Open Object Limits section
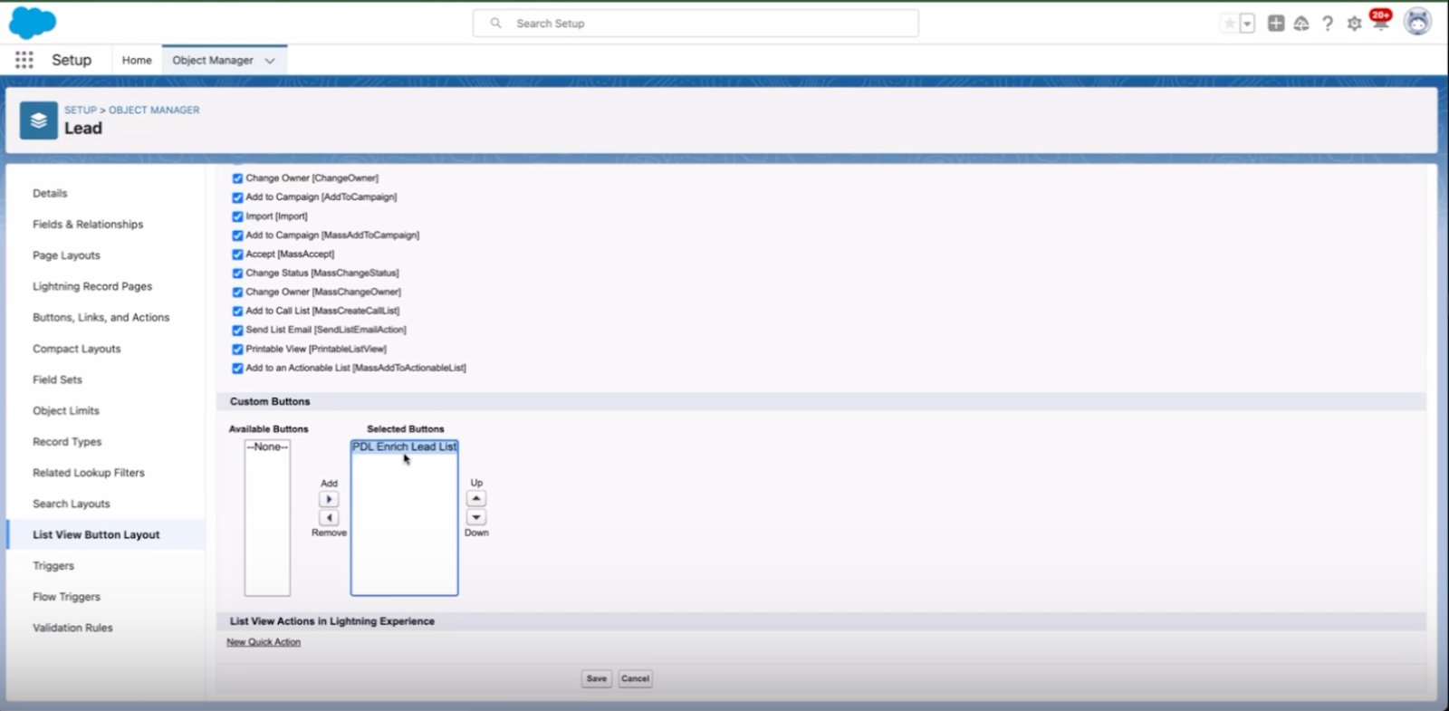This screenshot has width=1449, height=711. (x=66, y=410)
